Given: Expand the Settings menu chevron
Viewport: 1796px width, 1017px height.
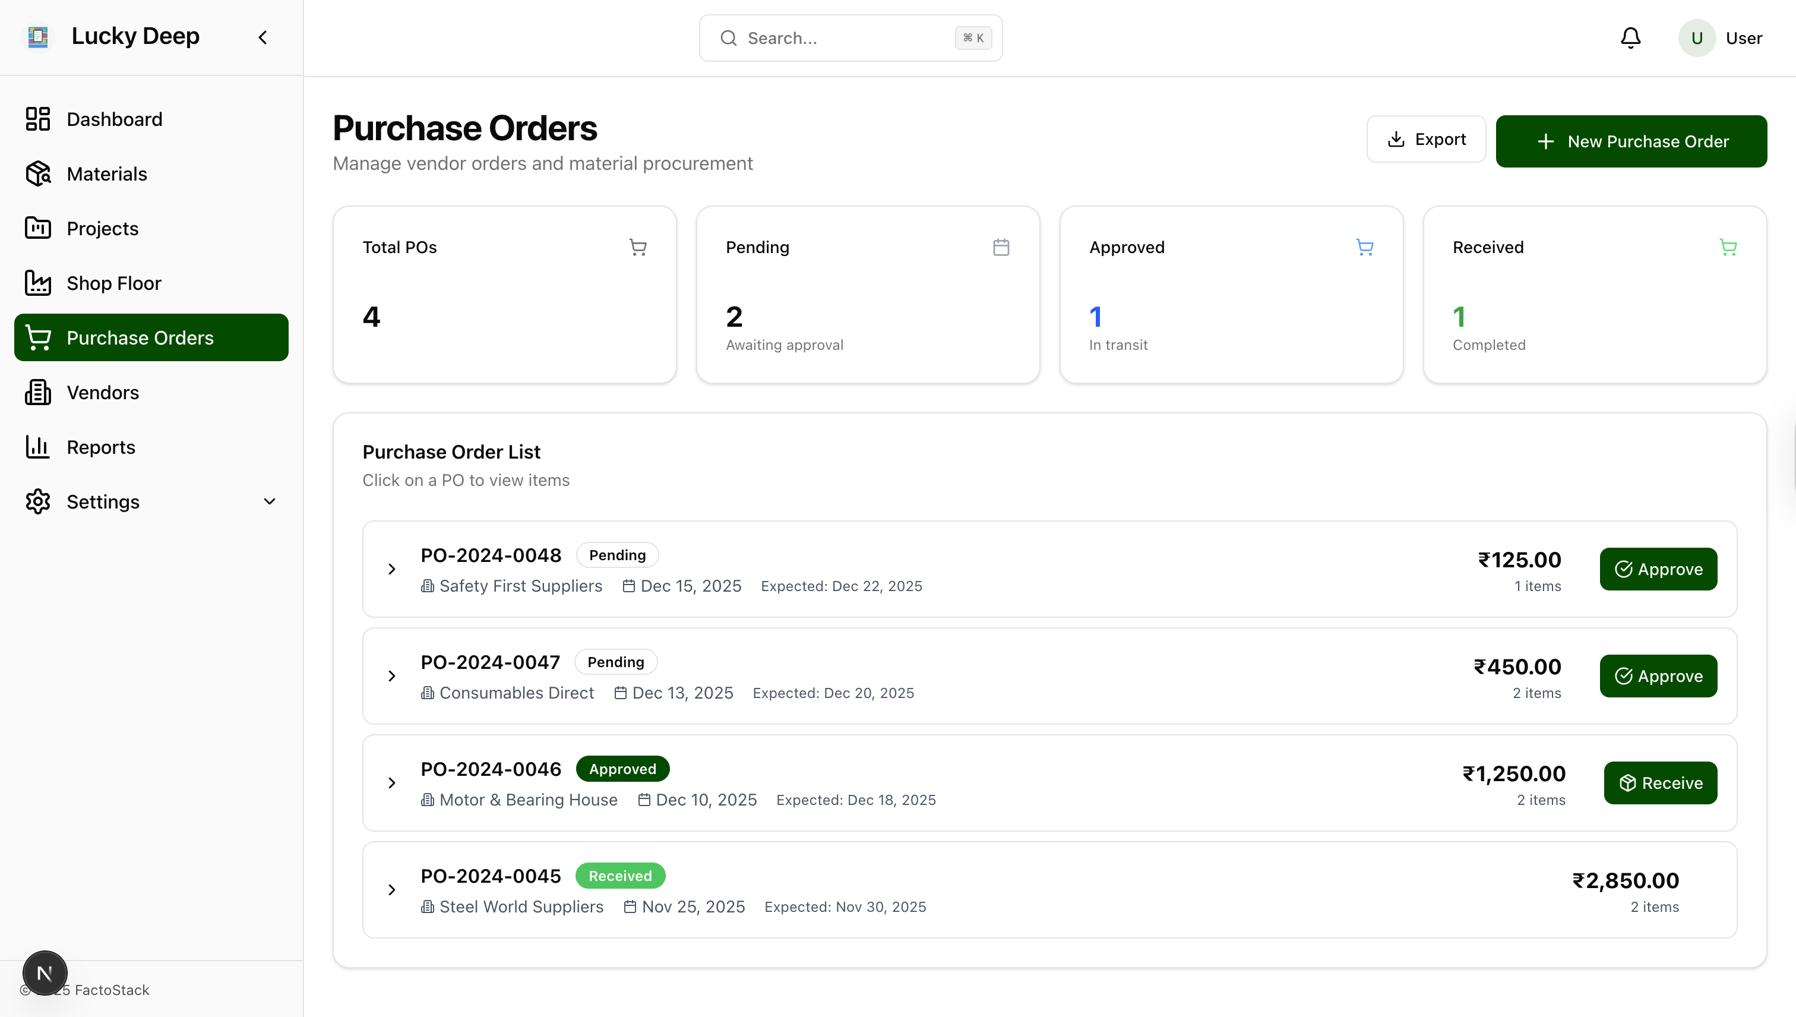Looking at the screenshot, I should pyautogui.click(x=270, y=501).
